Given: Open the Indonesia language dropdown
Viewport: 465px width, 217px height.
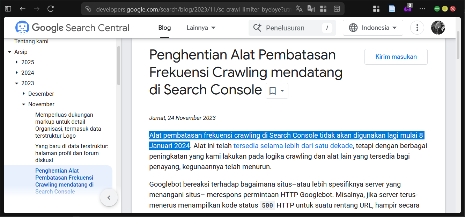Looking at the screenshot, I should (x=372, y=28).
